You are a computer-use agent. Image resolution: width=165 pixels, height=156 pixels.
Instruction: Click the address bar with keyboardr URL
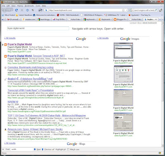85,10
